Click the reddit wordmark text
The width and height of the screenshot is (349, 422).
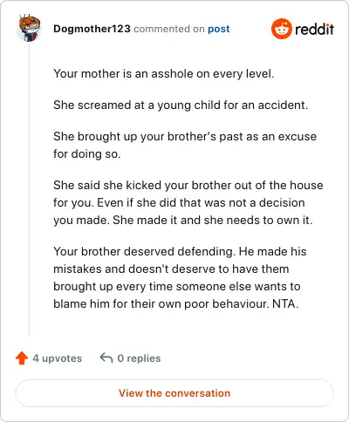314,29
